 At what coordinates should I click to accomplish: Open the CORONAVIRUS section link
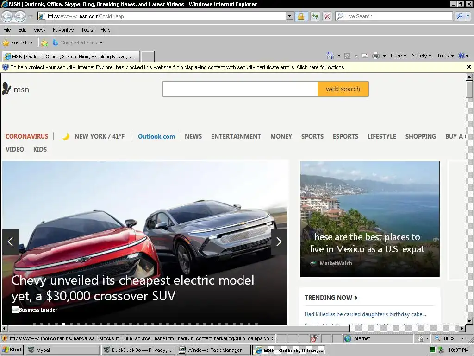[27, 136]
